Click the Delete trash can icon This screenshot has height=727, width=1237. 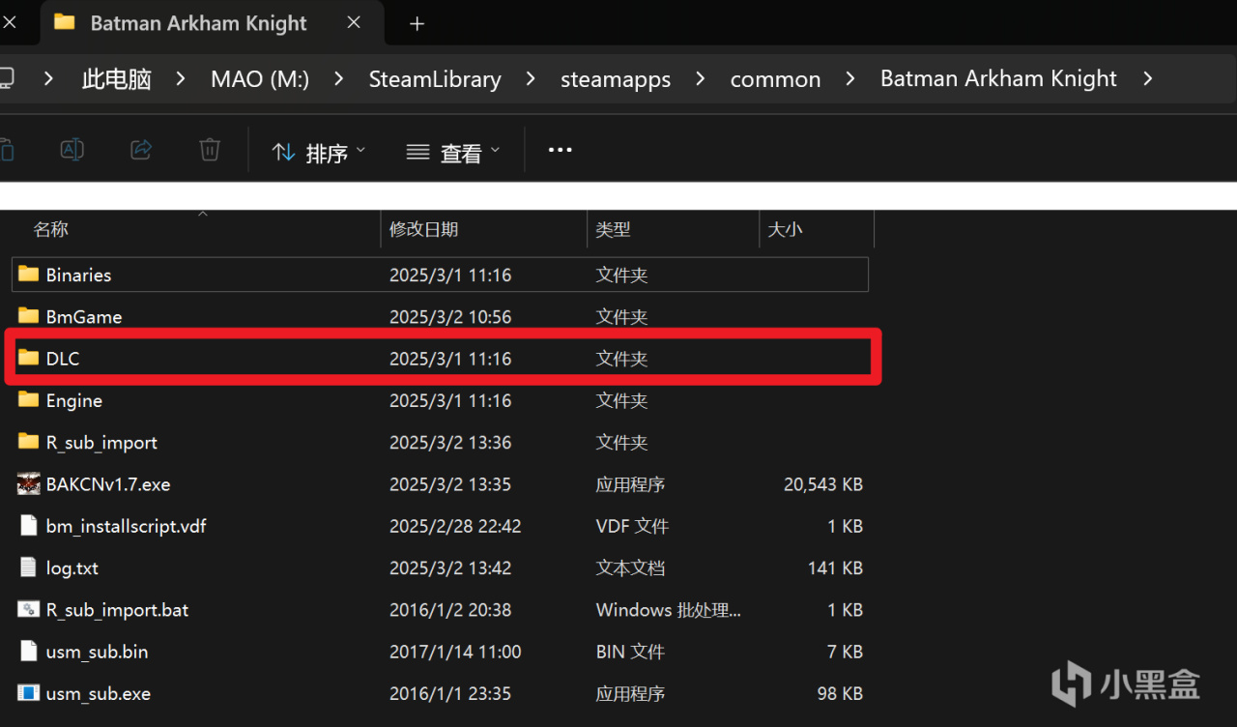pyautogui.click(x=210, y=150)
